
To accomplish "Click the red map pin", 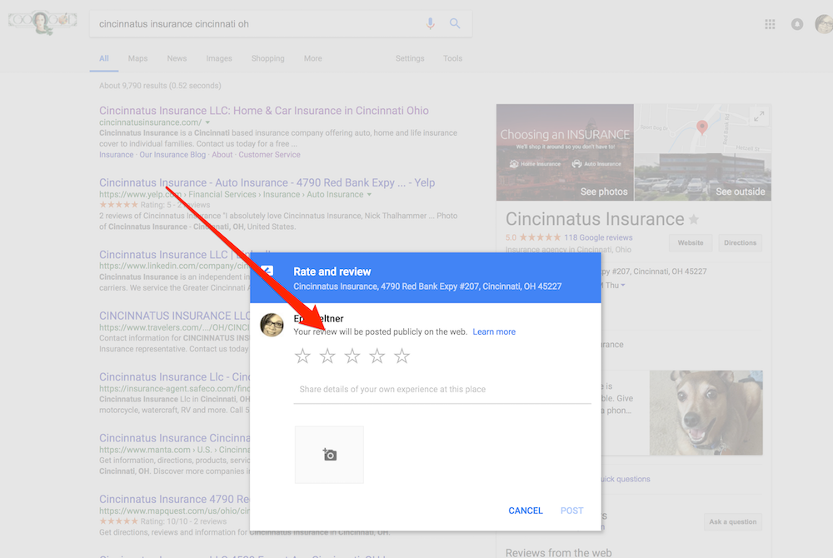I will click(x=701, y=127).
